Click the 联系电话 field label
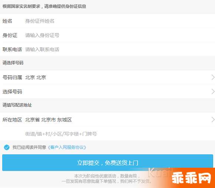The width and height of the screenshot is (215, 188). tap(12, 49)
